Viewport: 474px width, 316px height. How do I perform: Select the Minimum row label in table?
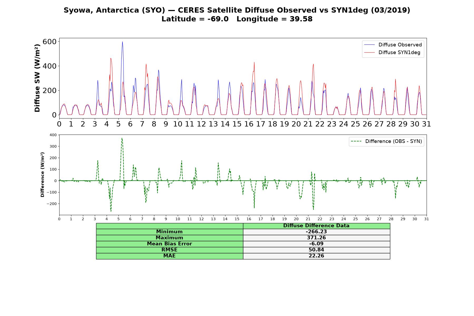[170, 232]
